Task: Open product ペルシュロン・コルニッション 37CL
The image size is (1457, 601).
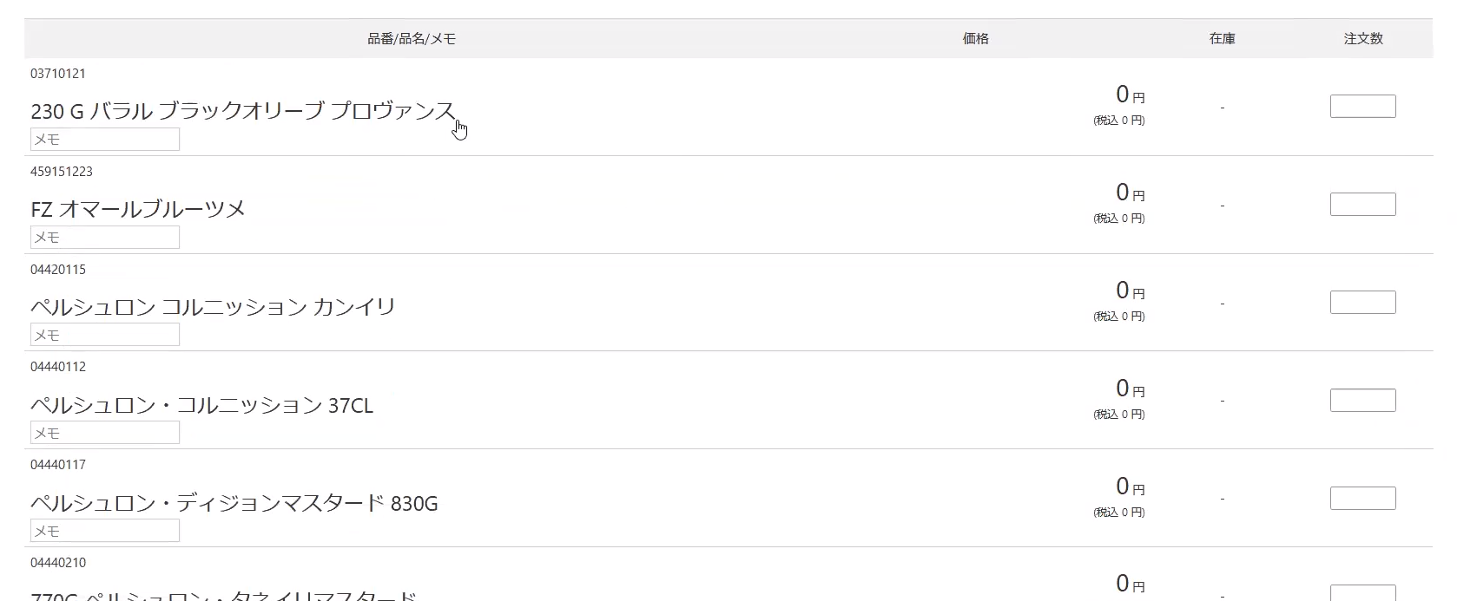Action: (x=201, y=405)
